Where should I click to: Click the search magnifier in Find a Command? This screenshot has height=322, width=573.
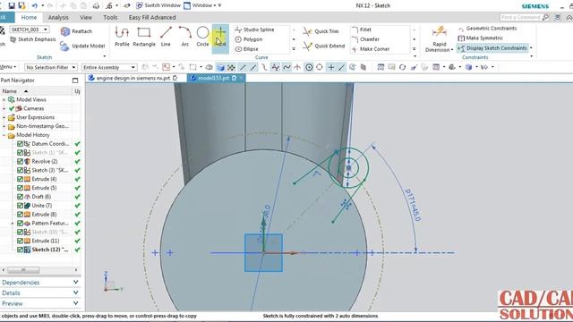click(545, 17)
